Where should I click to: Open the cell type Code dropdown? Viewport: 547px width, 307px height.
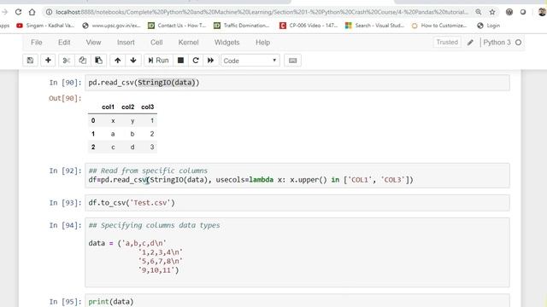(250, 61)
